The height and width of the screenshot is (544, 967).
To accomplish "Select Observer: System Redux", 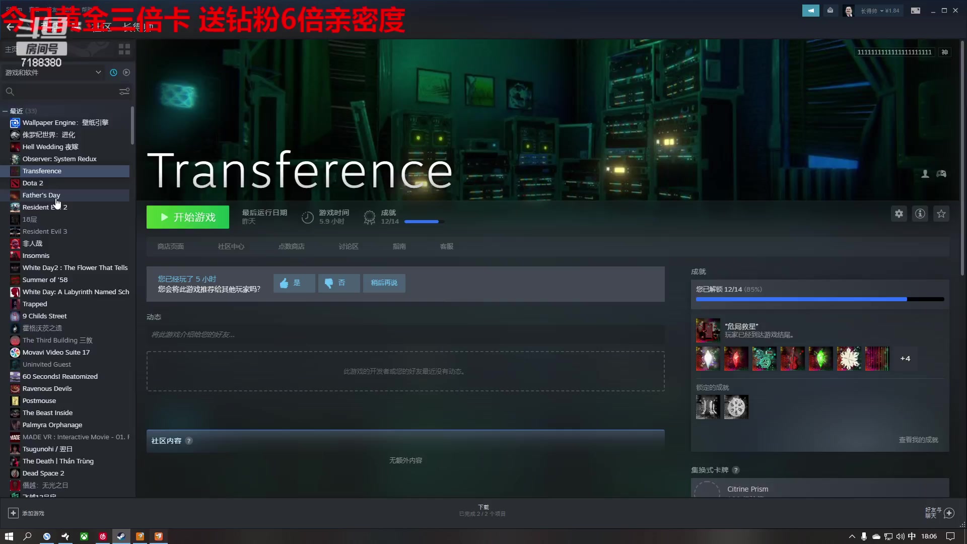I will [x=65, y=159].
